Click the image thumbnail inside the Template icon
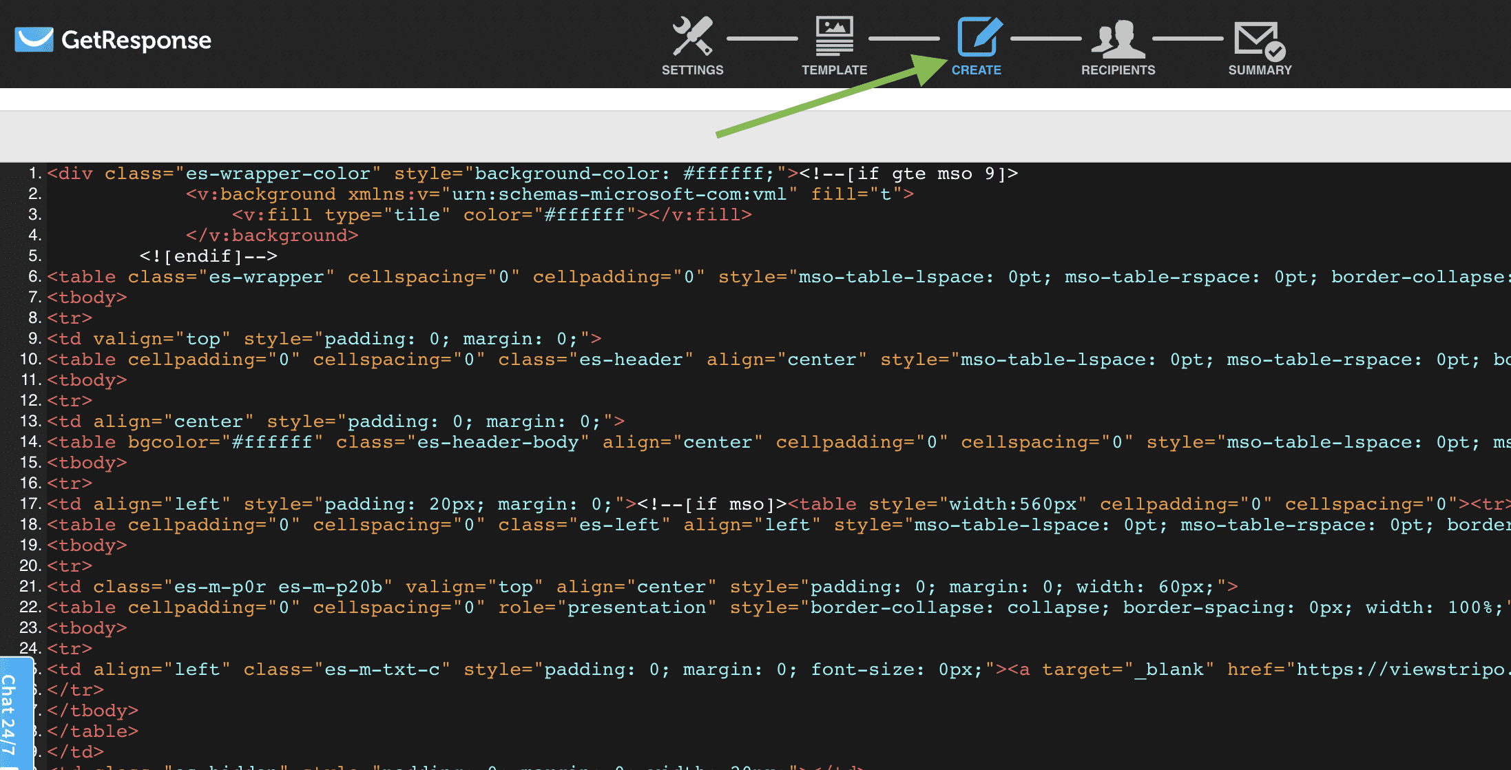Image resolution: width=1511 pixels, height=770 pixels. [833, 28]
